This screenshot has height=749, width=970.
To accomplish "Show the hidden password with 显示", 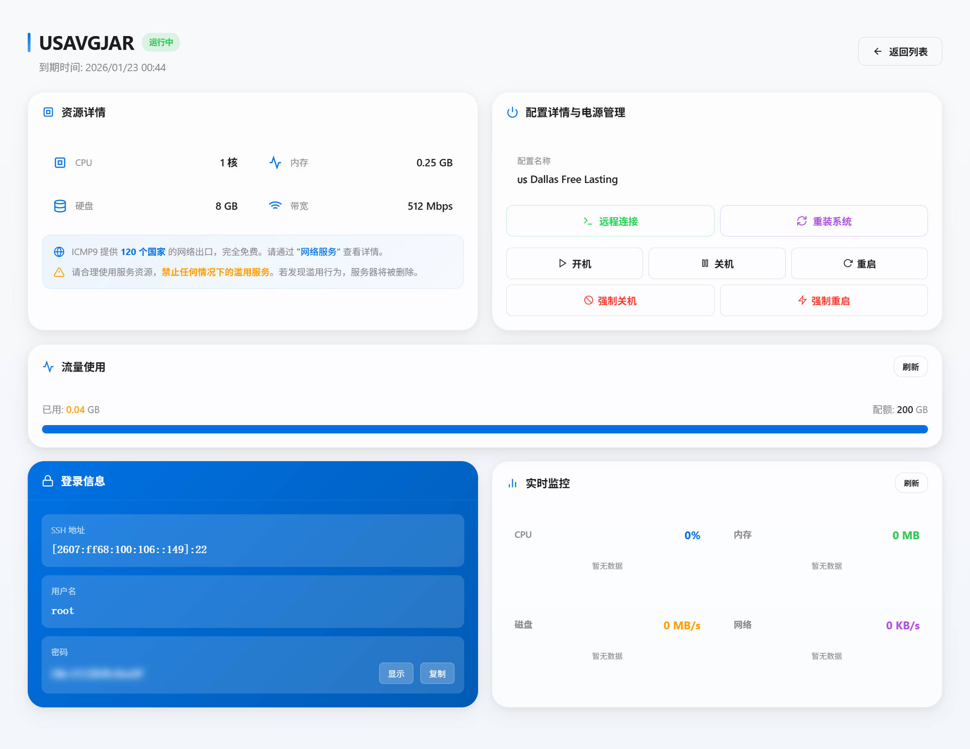I will pos(396,673).
